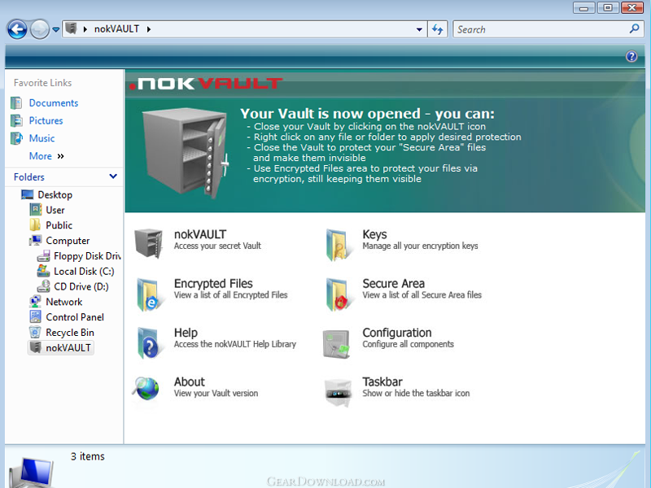Image resolution: width=651 pixels, height=488 pixels.
Task: Open Pictures favorite link
Action: (46, 120)
